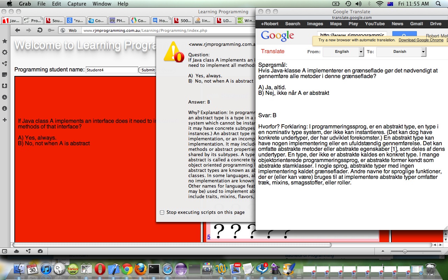Open Terminal from the Dock

[154, 269]
